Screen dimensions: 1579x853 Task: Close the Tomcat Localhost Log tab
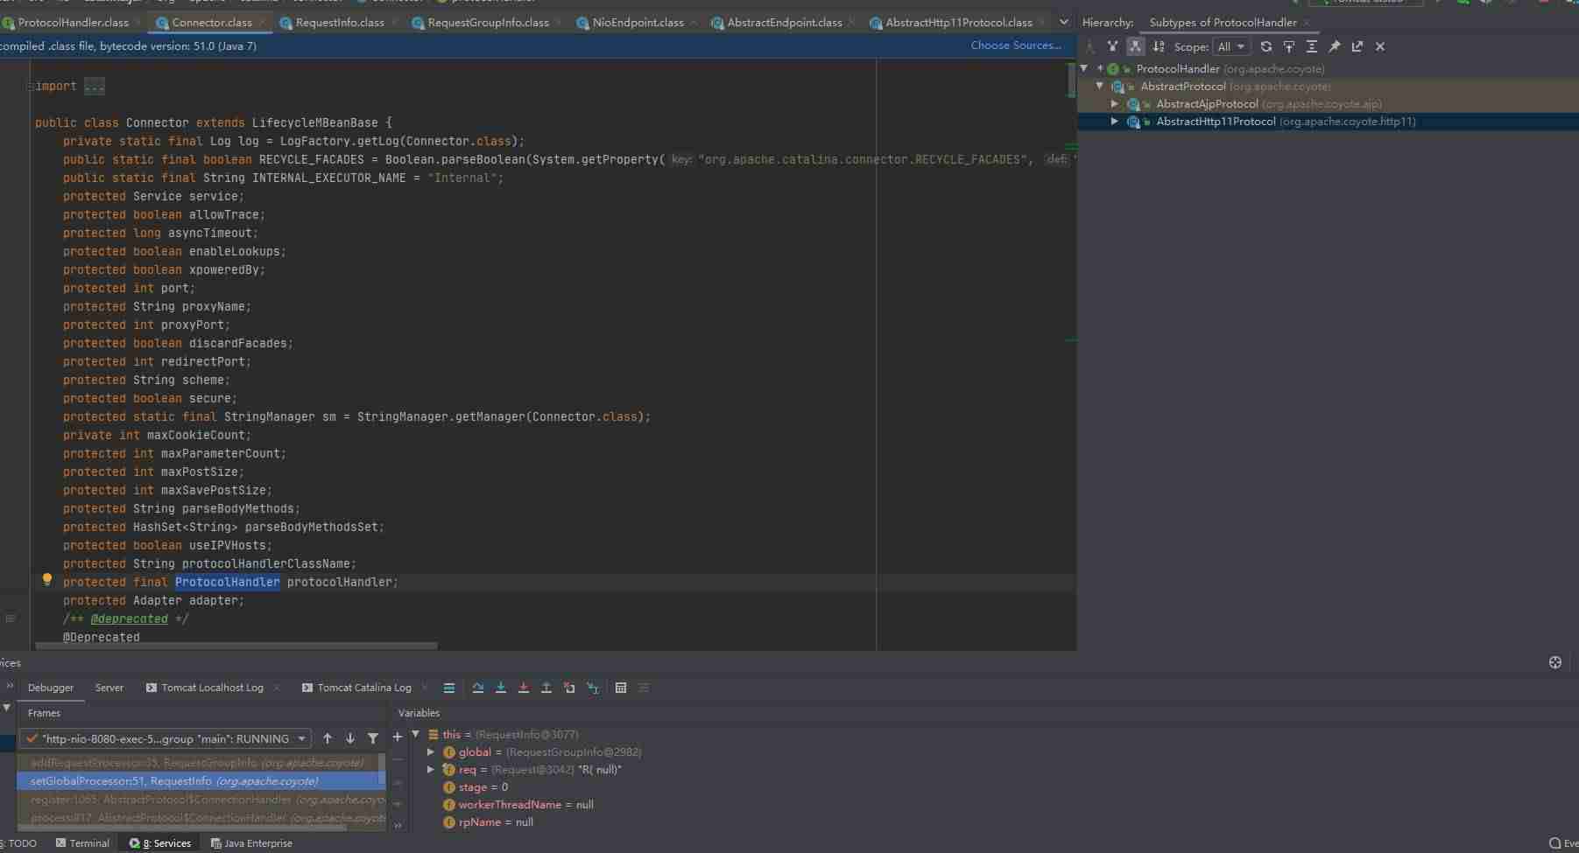tap(277, 688)
